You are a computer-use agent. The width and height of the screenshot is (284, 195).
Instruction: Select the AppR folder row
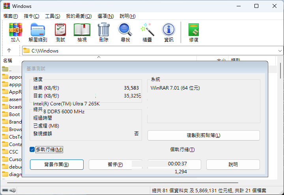coord(12,92)
